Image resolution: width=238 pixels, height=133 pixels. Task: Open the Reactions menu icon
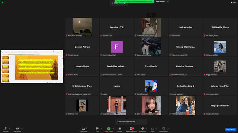142,129
